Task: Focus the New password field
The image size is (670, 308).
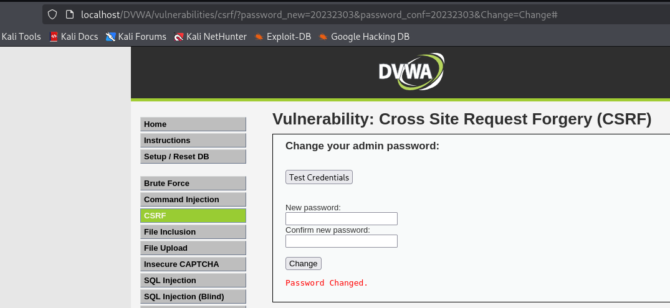Action: (x=341, y=219)
